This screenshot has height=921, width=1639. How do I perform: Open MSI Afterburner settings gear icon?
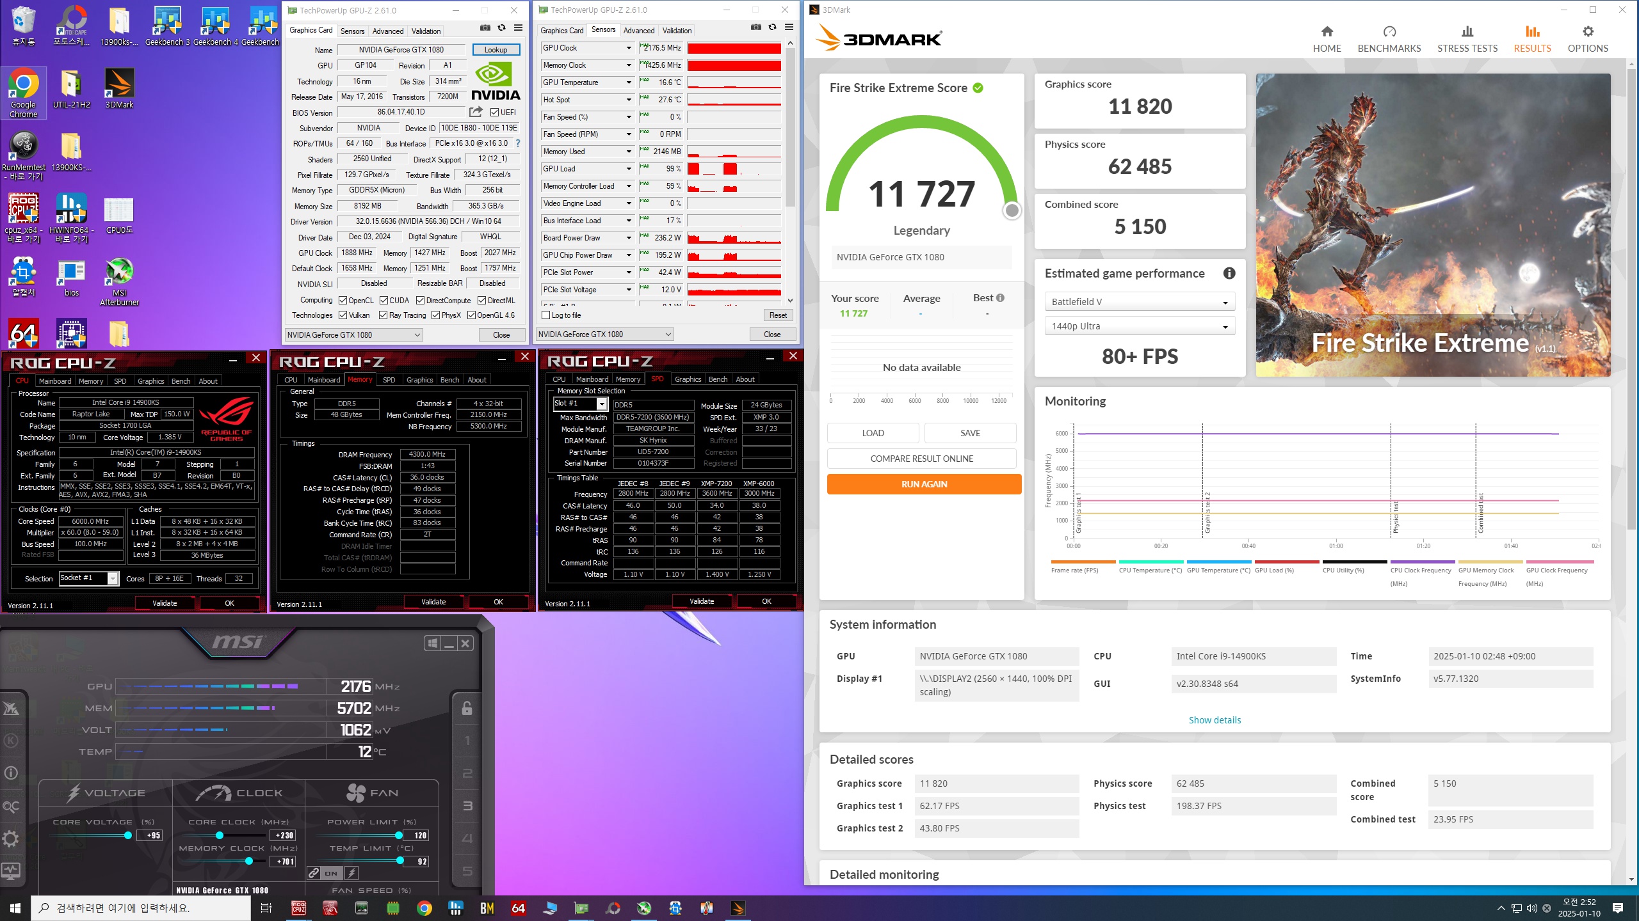click(11, 838)
